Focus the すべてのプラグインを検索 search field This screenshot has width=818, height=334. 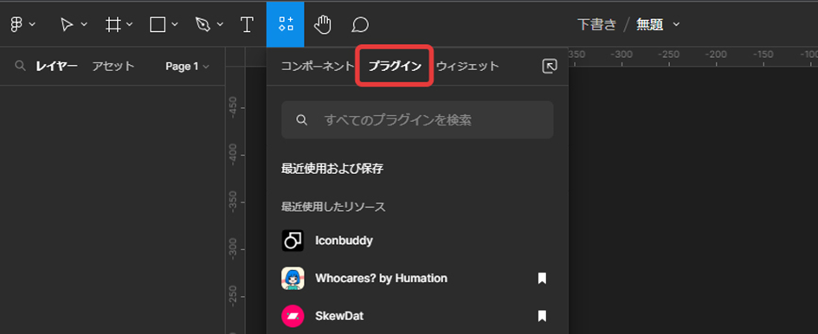coord(417,120)
